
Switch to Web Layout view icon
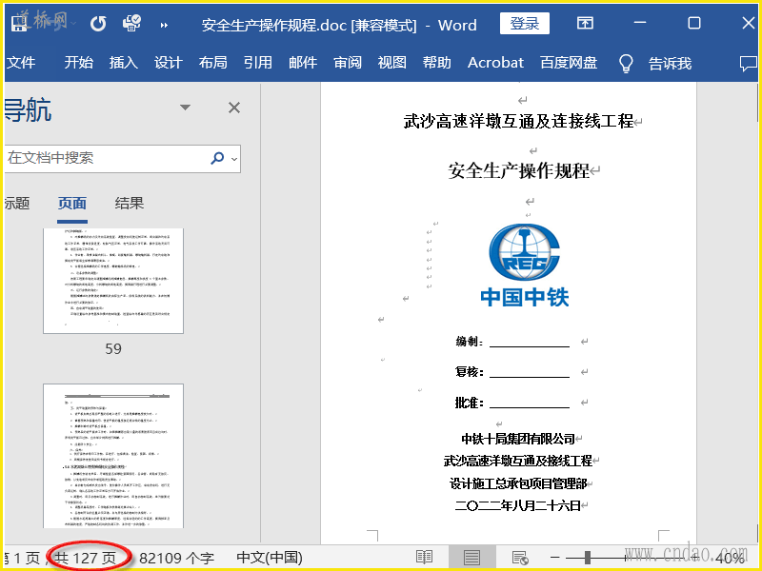point(520,558)
